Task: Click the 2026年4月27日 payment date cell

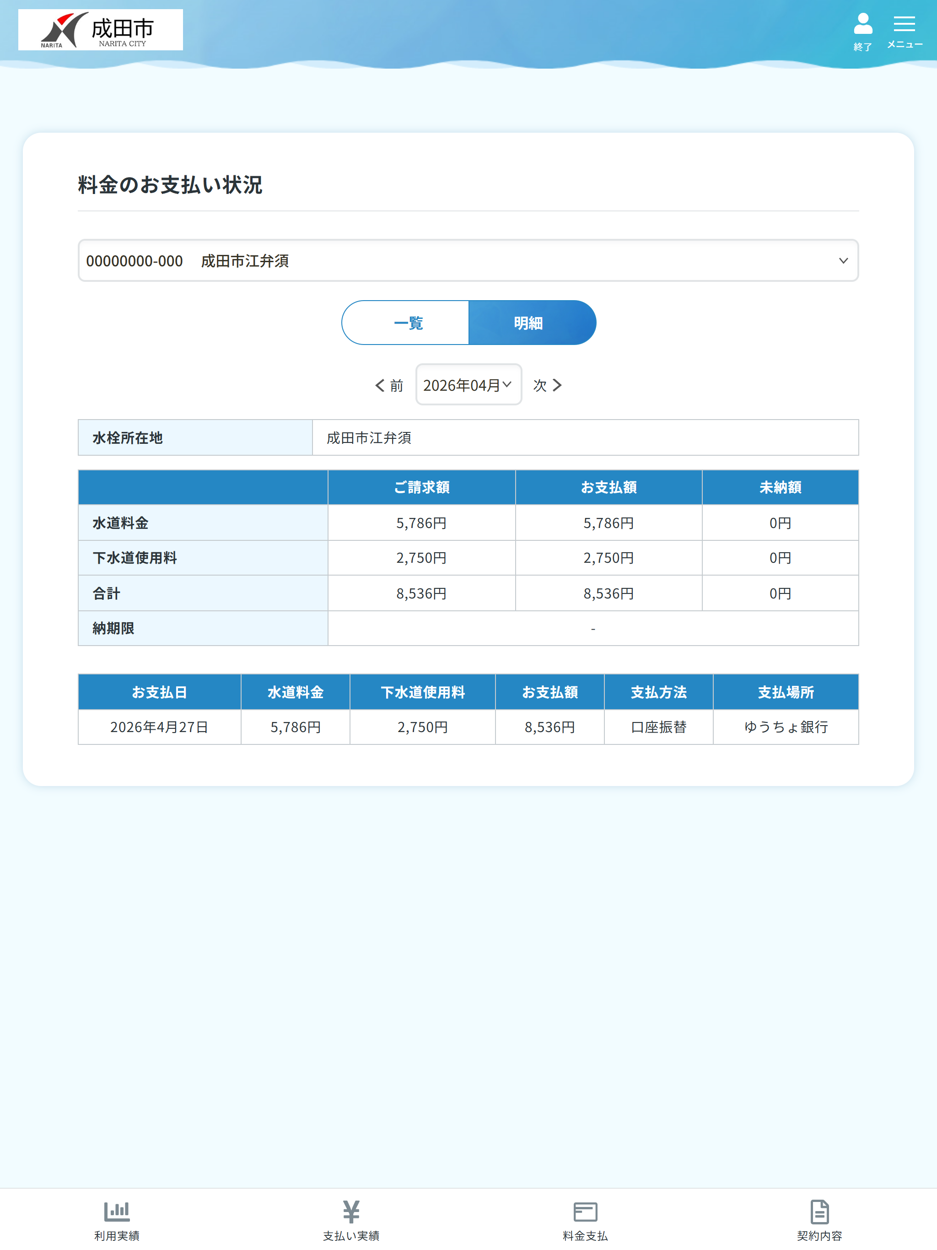Action: 159,727
